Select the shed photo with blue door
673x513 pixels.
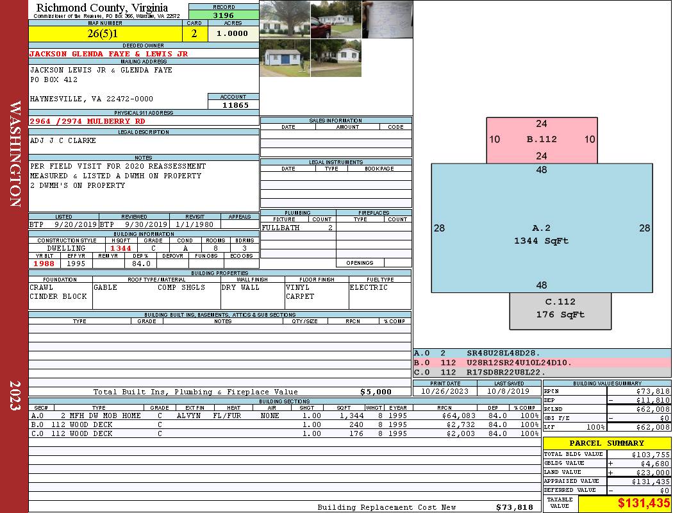[x=285, y=58]
